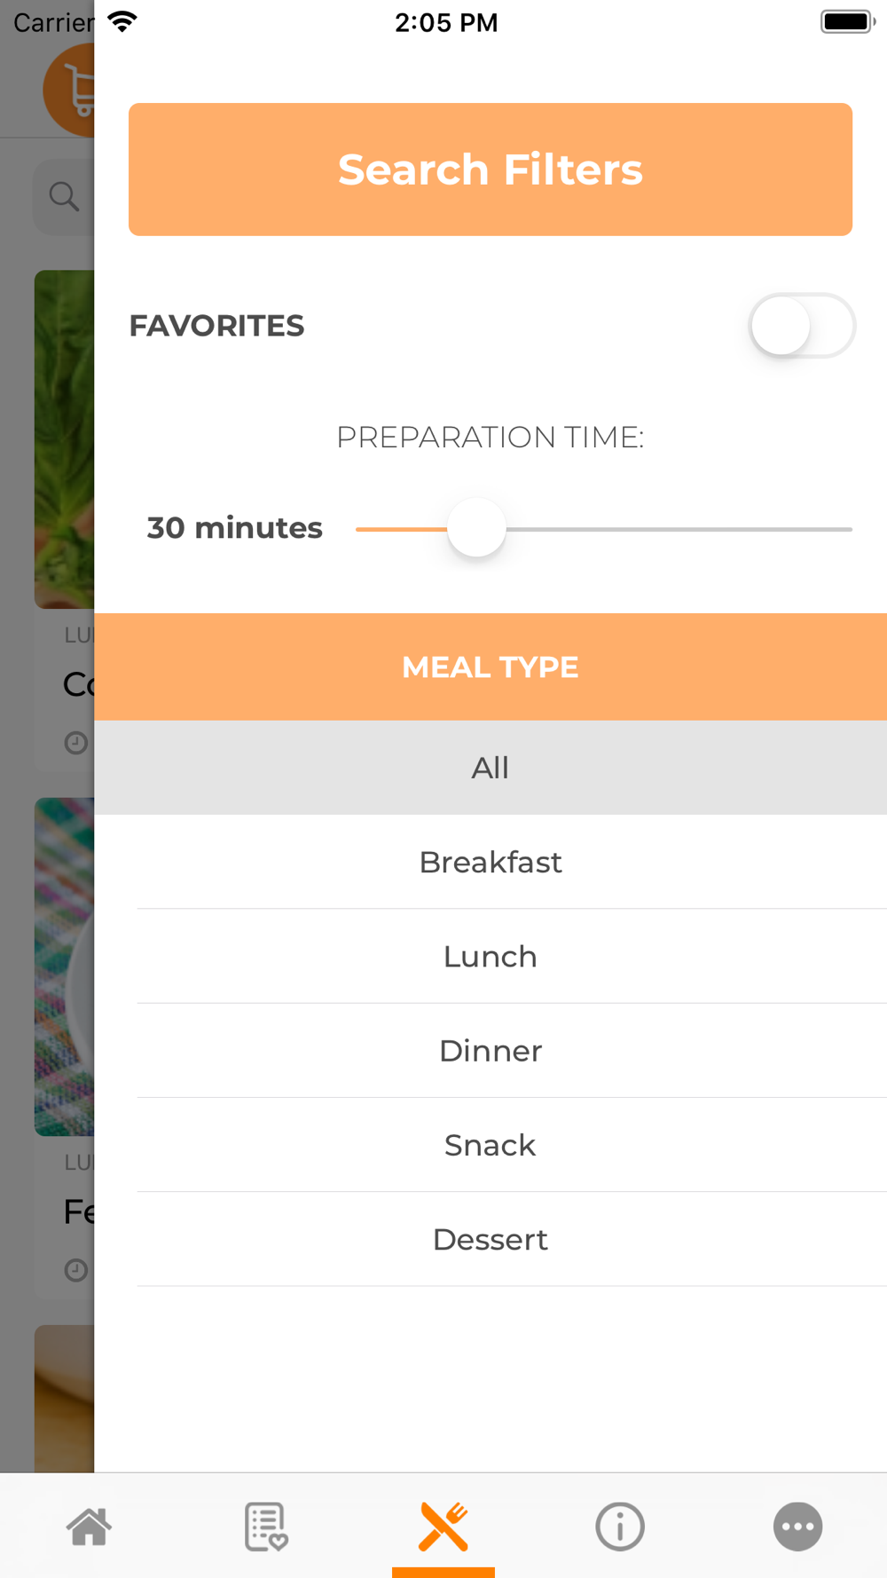Select Snack meal type

click(491, 1145)
